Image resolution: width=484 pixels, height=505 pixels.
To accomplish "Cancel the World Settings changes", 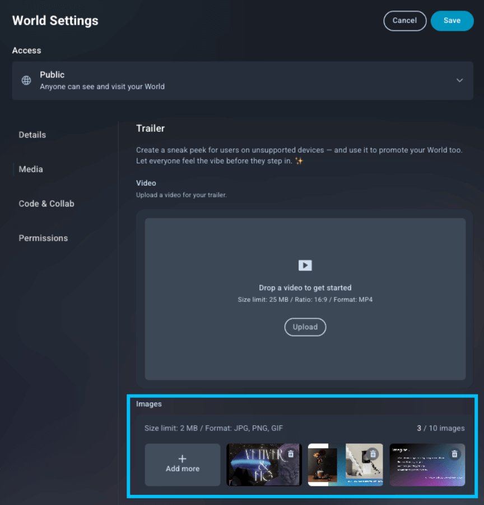I will pyautogui.click(x=404, y=20).
